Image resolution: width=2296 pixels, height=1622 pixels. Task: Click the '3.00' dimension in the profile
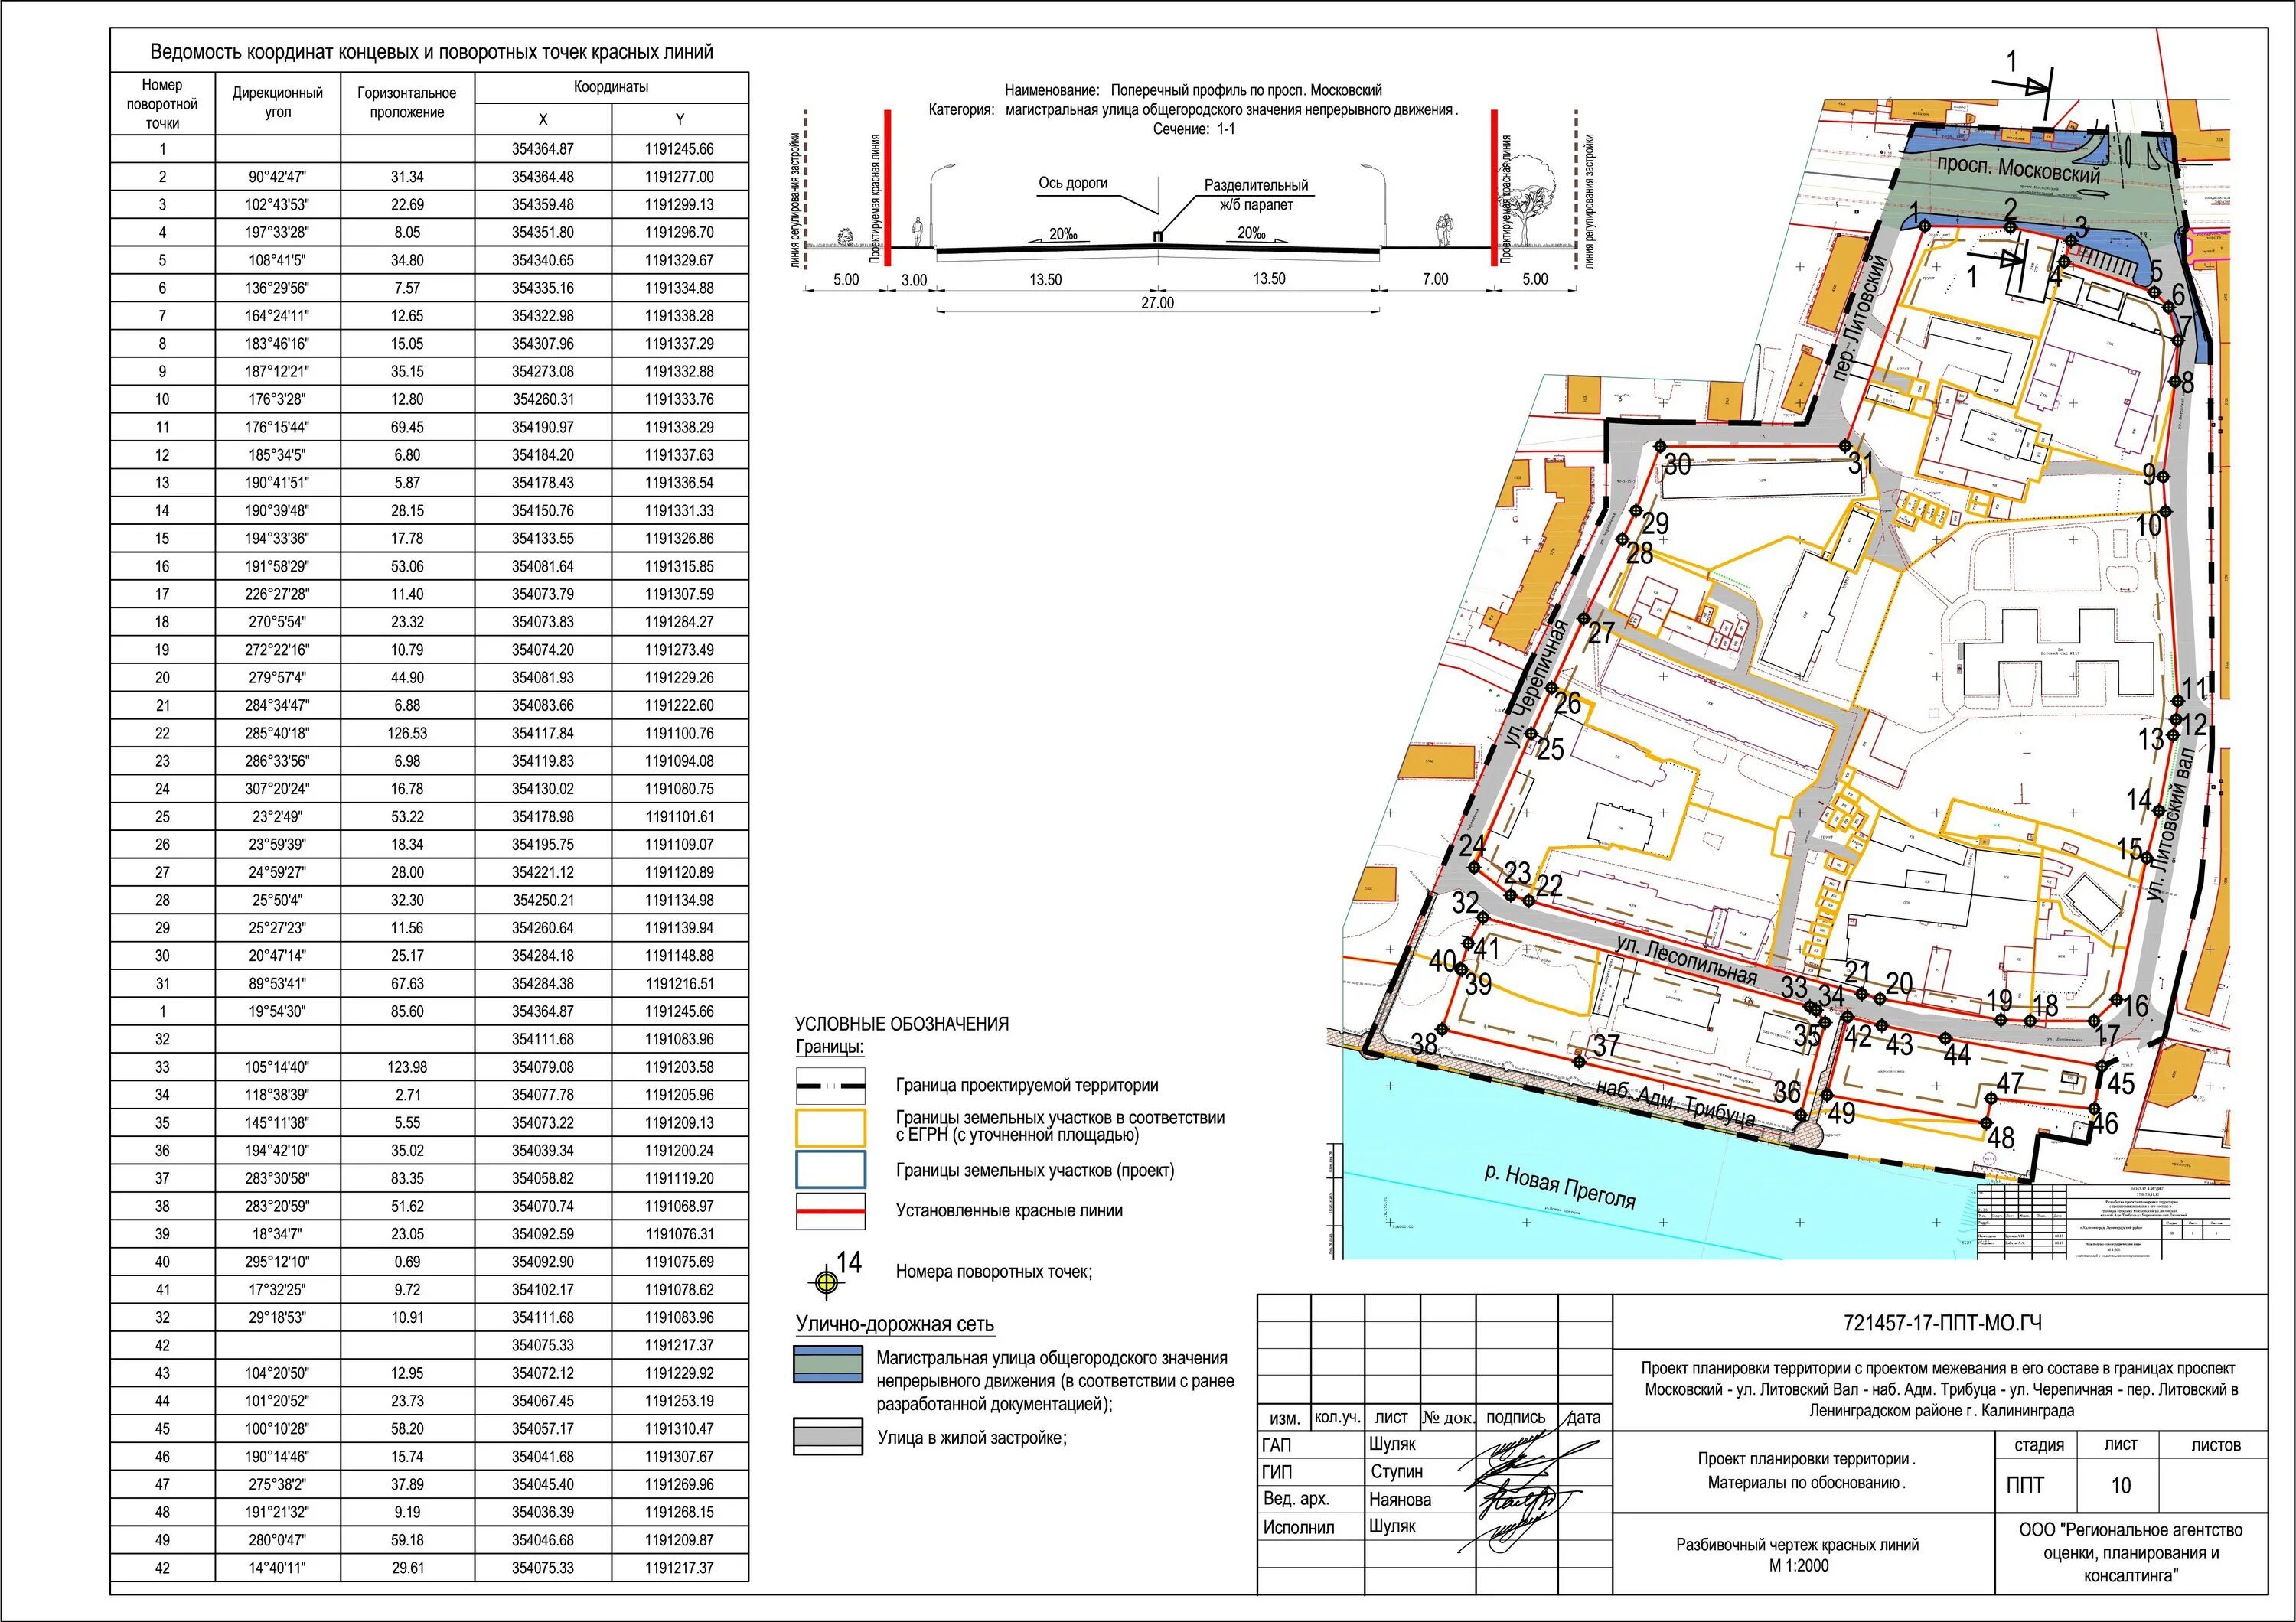coord(914,280)
